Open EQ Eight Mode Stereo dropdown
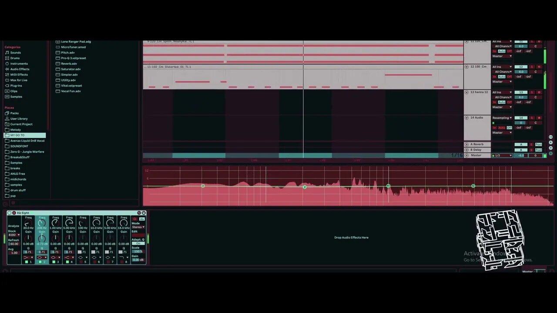557x313 pixels. point(138,227)
